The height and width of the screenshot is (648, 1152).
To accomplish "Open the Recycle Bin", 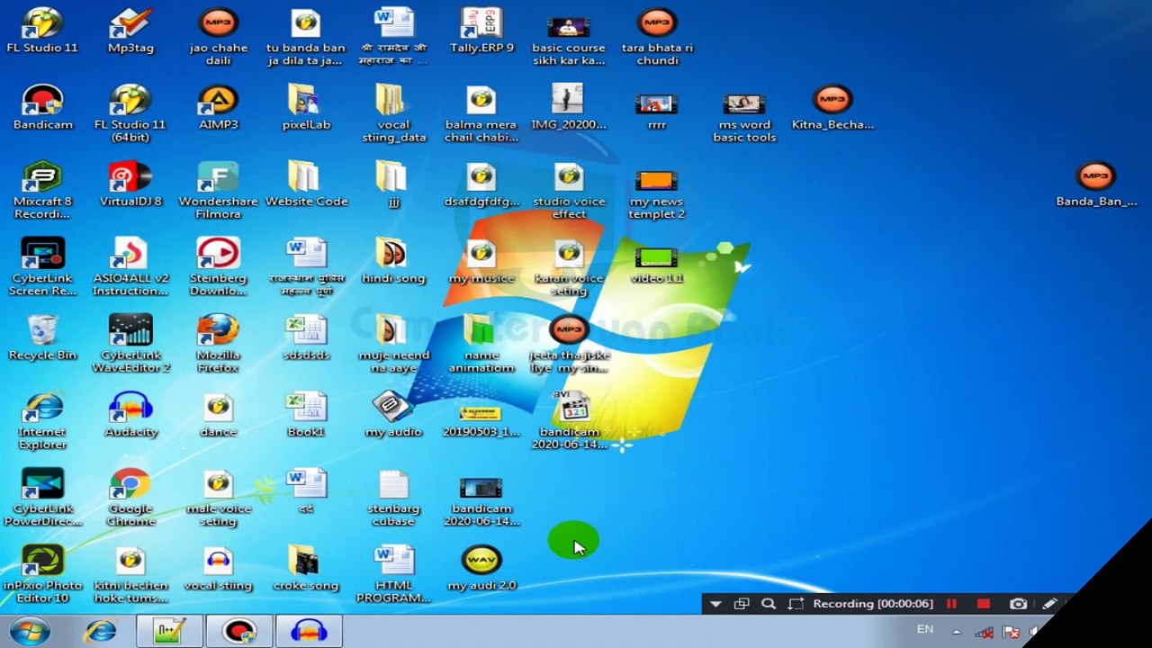I will (x=42, y=337).
